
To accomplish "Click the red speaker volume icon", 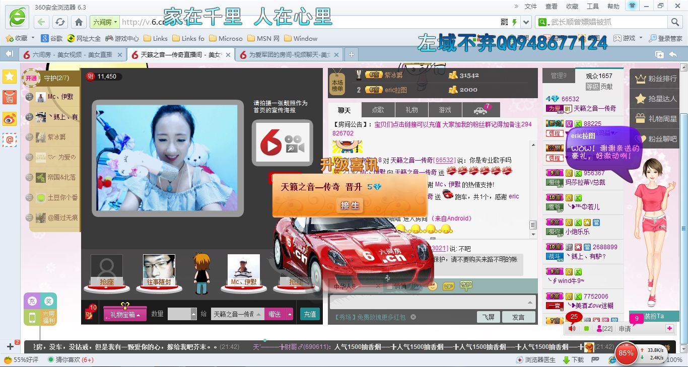I will (573, 328).
